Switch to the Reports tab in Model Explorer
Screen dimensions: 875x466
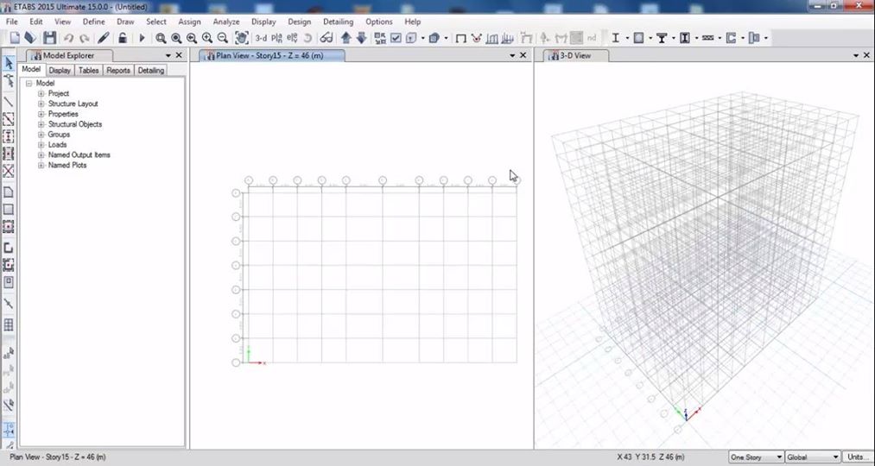[x=118, y=70]
